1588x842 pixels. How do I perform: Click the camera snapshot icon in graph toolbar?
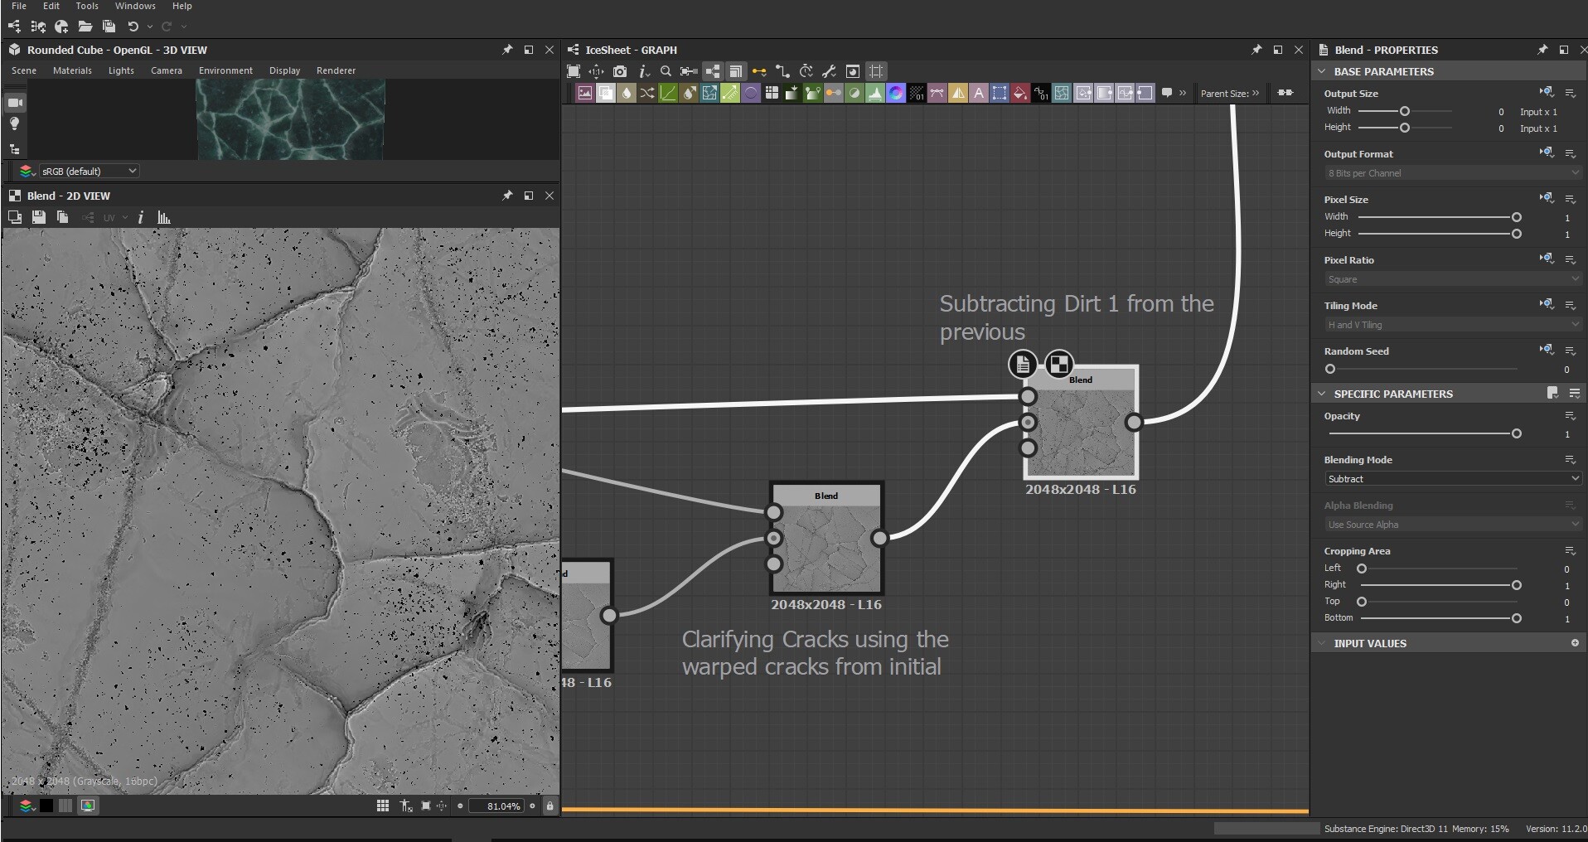[620, 71]
